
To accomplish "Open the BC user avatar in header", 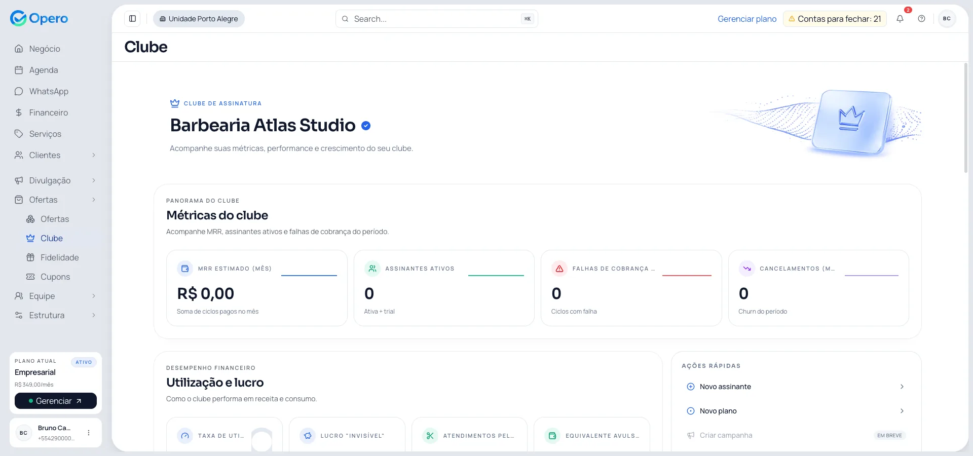I will (947, 19).
